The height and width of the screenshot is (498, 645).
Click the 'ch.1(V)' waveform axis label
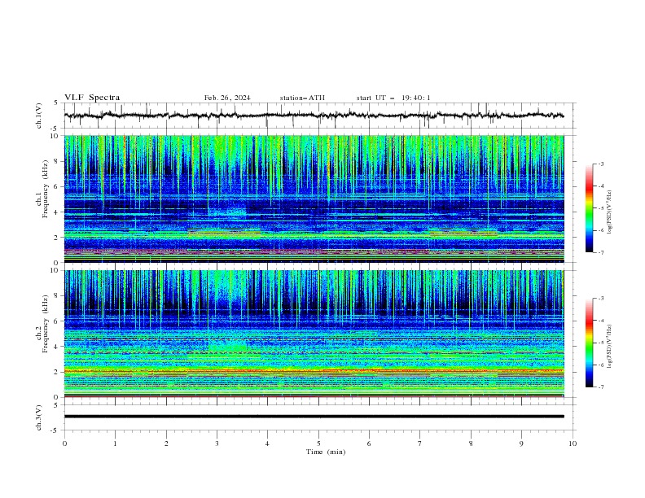[x=39, y=116]
